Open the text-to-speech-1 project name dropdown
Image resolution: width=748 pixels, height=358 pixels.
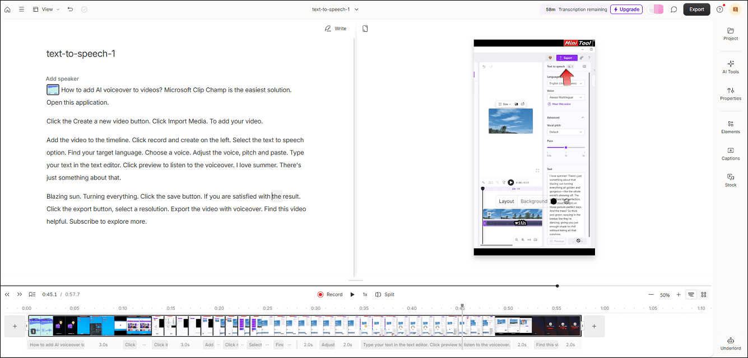point(335,10)
